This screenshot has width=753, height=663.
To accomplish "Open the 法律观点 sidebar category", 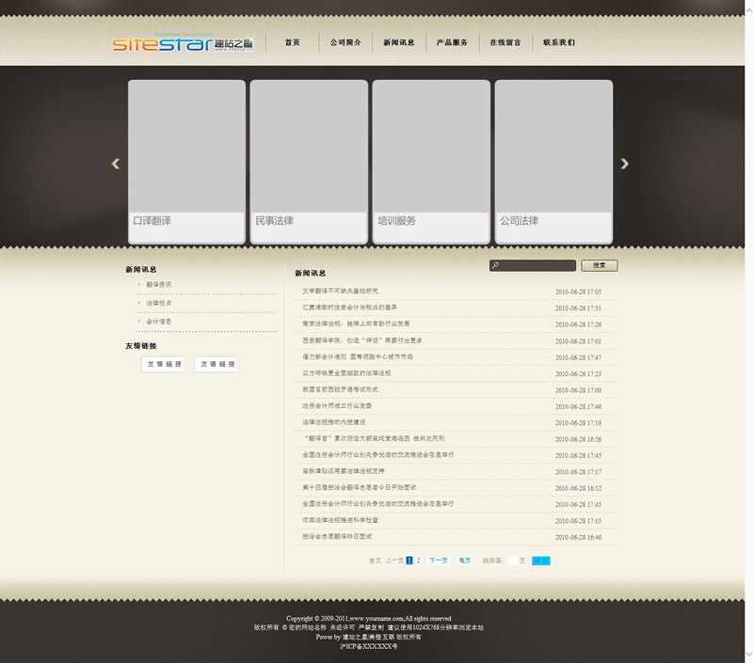I will pos(159,303).
